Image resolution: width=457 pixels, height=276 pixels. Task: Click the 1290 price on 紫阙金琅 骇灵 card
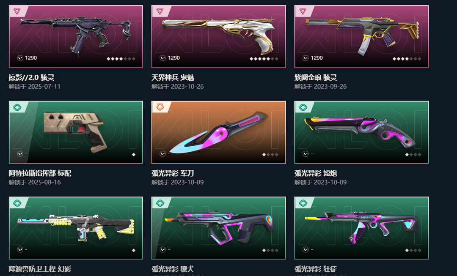click(x=317, y=58)
